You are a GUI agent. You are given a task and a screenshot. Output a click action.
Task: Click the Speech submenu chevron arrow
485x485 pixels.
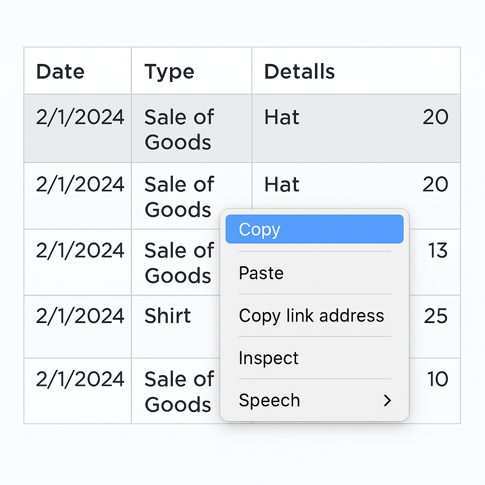pos(387,400)
